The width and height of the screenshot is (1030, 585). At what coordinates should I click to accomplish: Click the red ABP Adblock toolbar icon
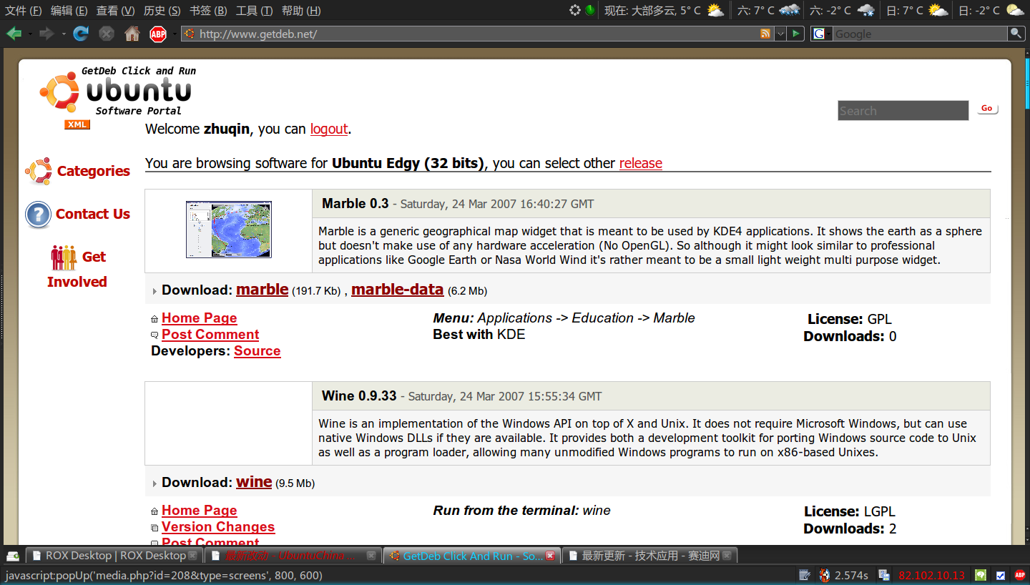(158, 34)
